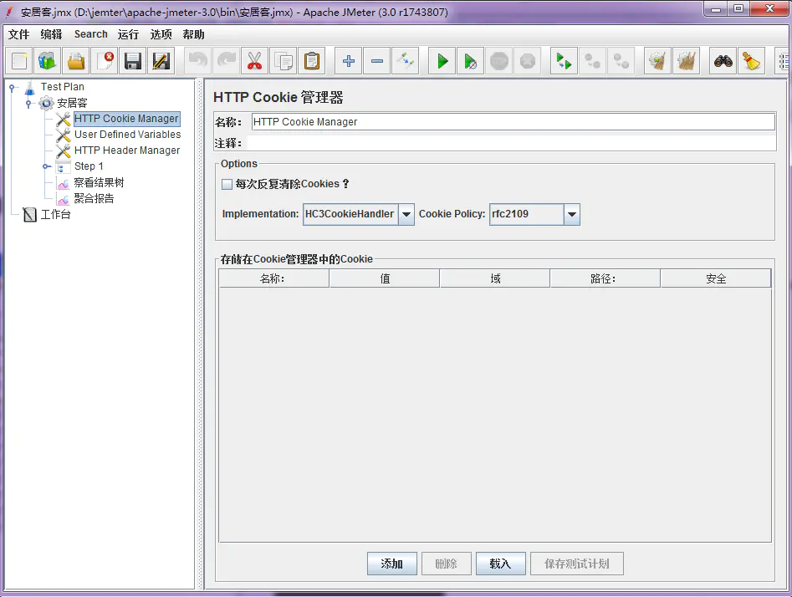Select HTTP Cookie Manager tree item
The height and width of the screenshot is (597, 792).
pyautogui.click(x=126, y=119)
